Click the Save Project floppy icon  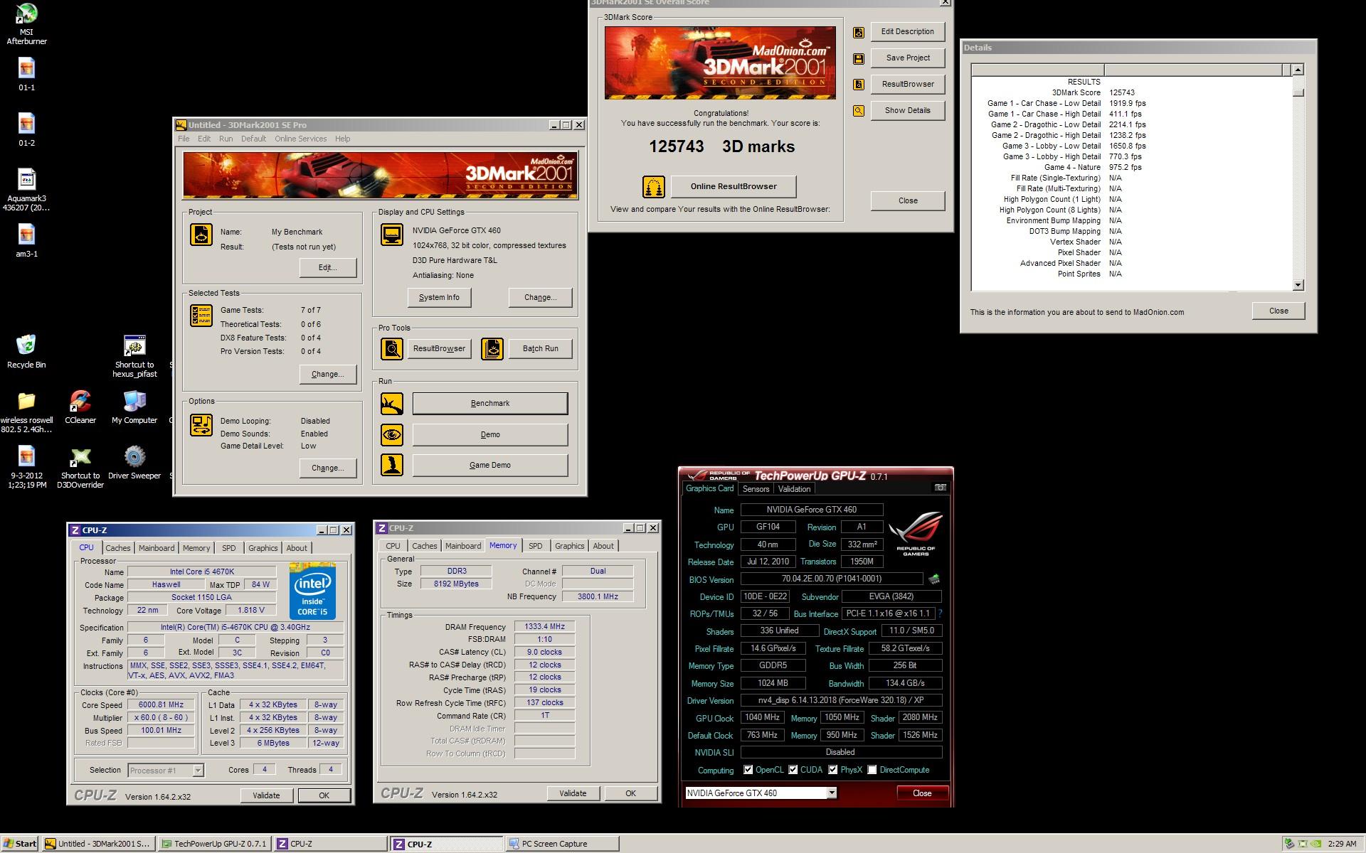(859, 58)
